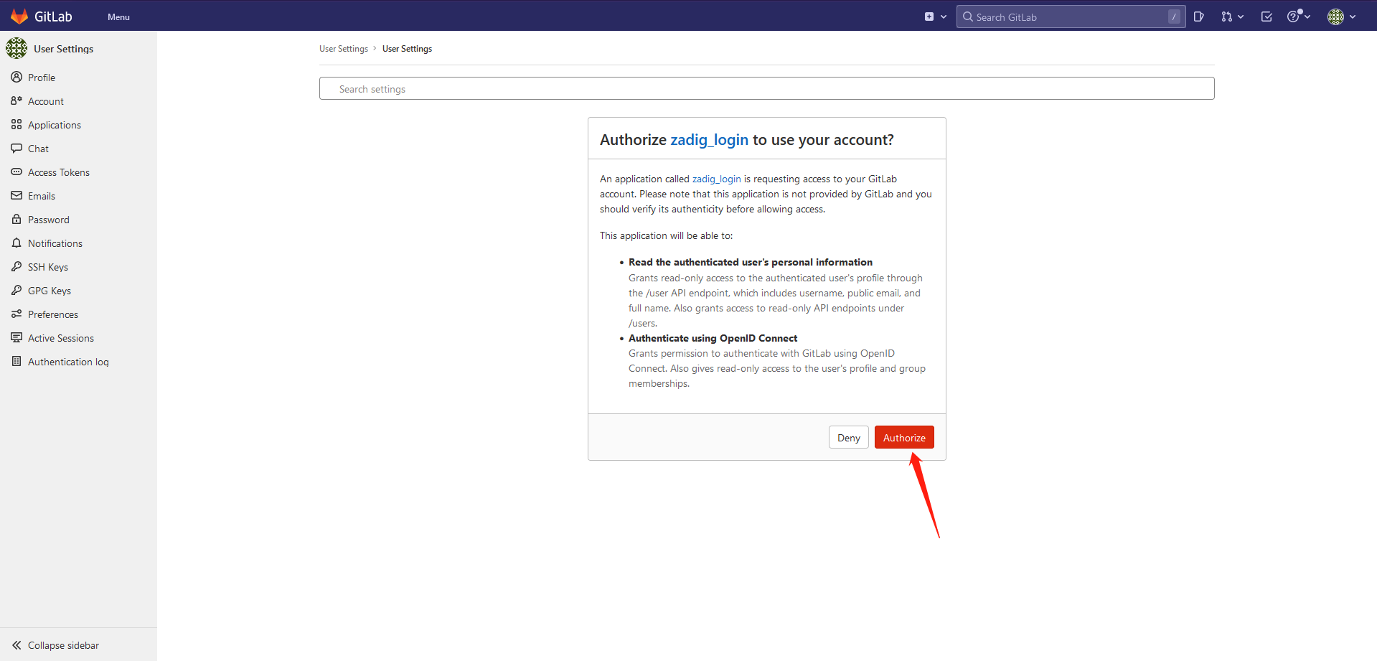
Task: Click the GPG Keys key icon
Action: coord(17,290)
